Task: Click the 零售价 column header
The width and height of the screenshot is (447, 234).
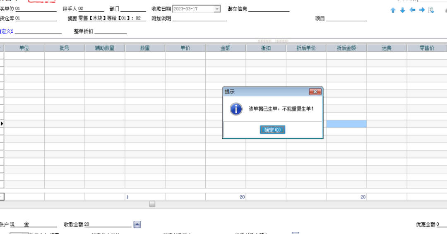Action: pyautogui.click(x=427, y=48)
